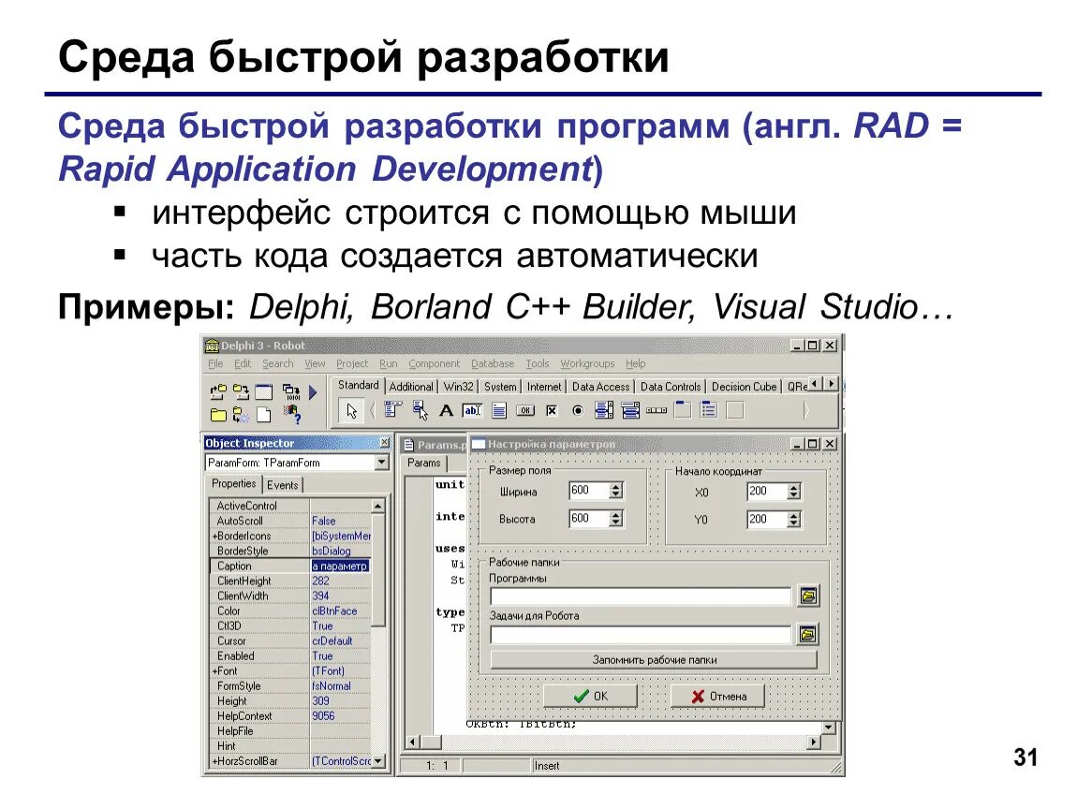Click browse folder icon next to Программы field
Screen dimensions: 1077x809
(808, 596)
